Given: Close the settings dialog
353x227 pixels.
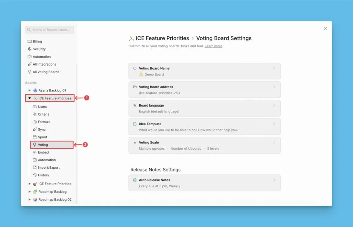Looking at the screenshot, I should tap(325, 29).
